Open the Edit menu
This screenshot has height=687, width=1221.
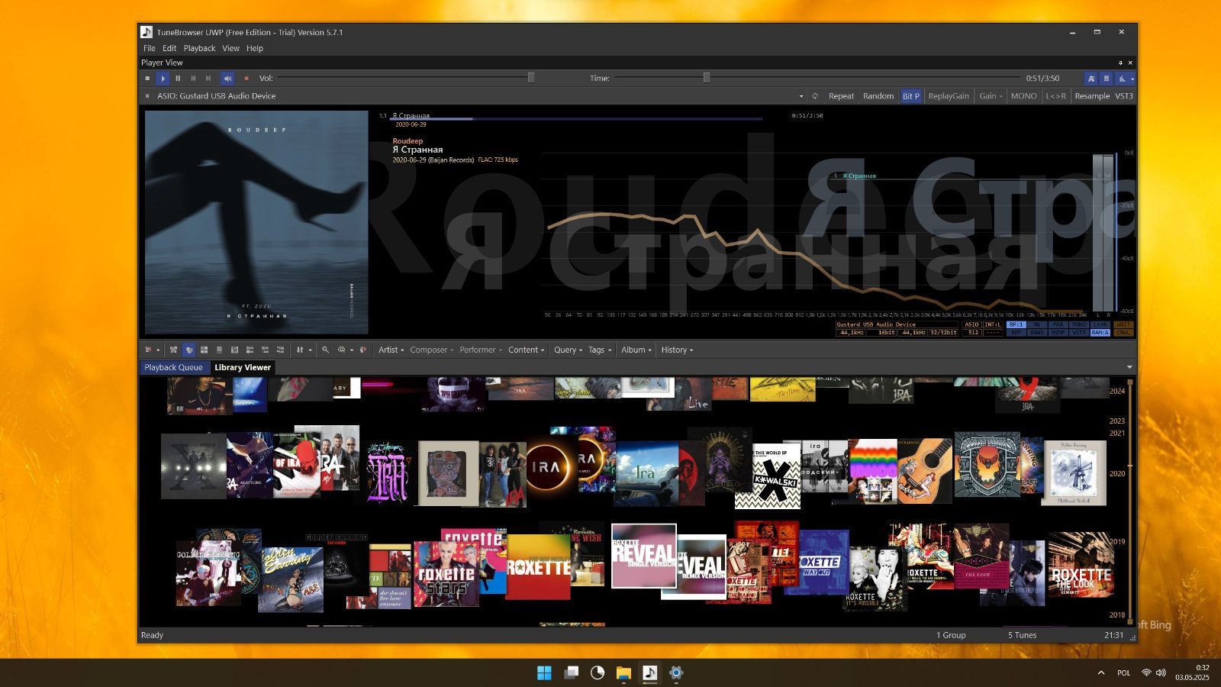click(169, 48)
